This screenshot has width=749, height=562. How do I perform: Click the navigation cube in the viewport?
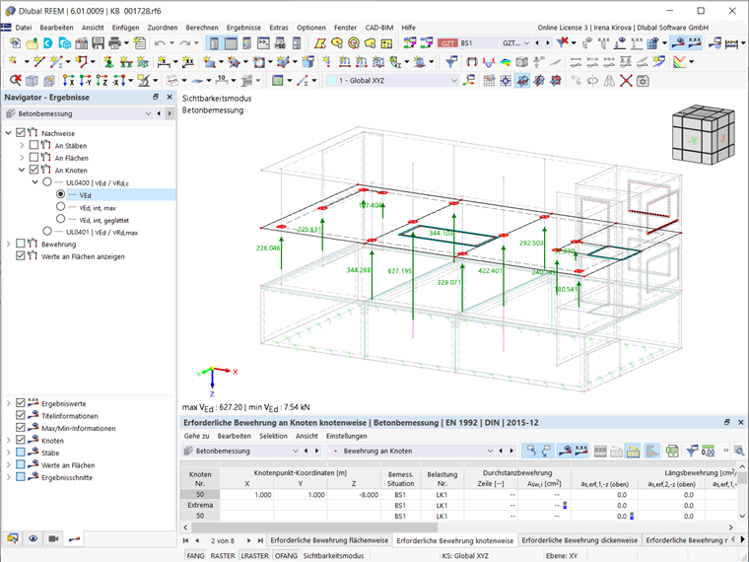coord(703,135)
